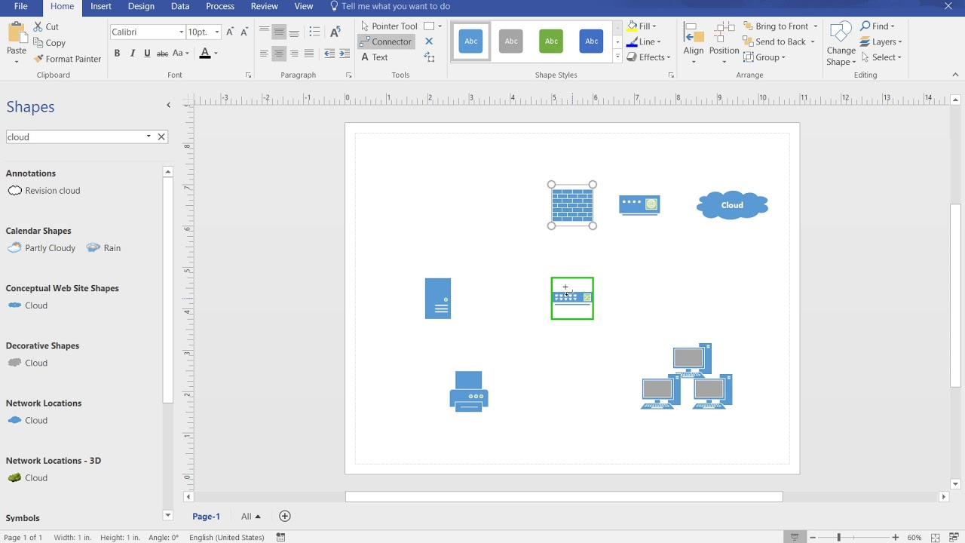Click the router shape beside the firewall
The height and width of the screenshot is (543, 965).
pos(639,205)
